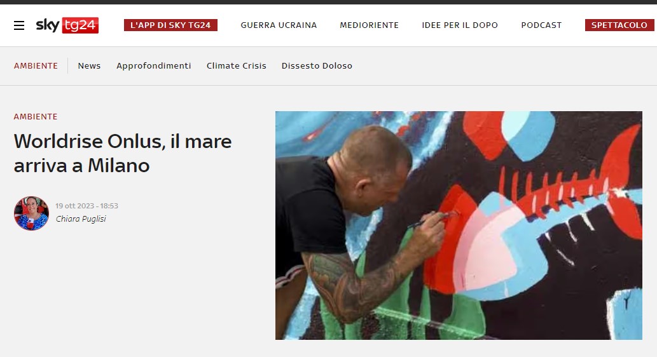Image resolution: width=657 pixels, height=357 pixels.
Task: Click Chiara Puglisi's author avatar
Action: (x=31, y=213)
